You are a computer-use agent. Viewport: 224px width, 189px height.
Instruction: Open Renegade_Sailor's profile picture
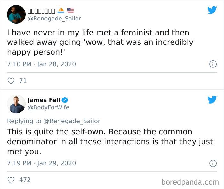pos(16,14)
